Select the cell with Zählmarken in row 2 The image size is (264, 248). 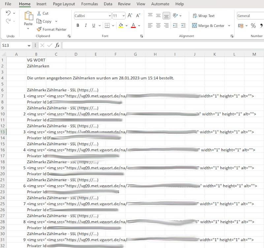click(x=36, y=66)
